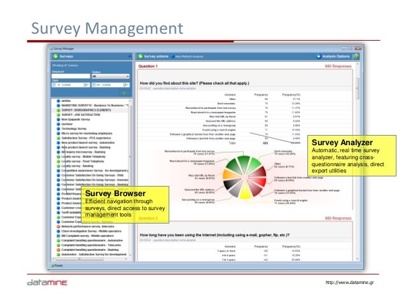Viewport: 406px width, 305px height.
Task: Open the Survey actions menu
Action: [x=156, y=56]
